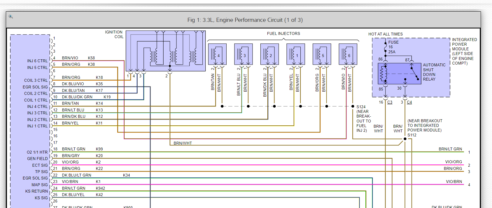Select fuel injector 2 symbol
Viewport: 492px width, 208px height.
pyautogui.click(x=269, y=54)
